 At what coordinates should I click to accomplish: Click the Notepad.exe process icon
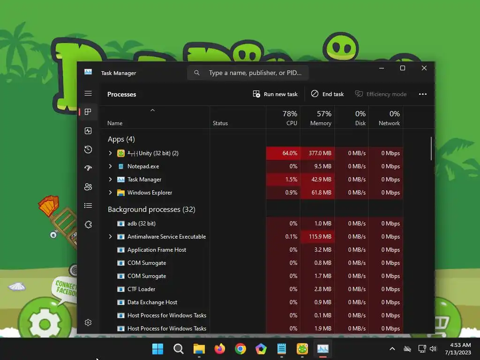(x=121, y=166)
